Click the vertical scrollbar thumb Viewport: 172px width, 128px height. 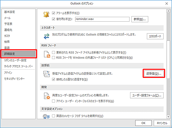[168, 60]
